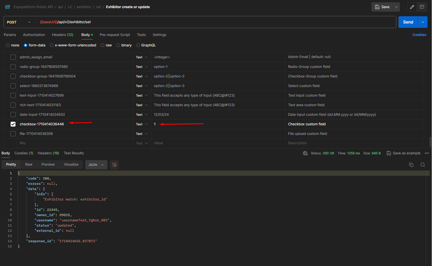The image size is (435, 266).
Task: Open the Test Results tab
Action: [x=73, y=153]
